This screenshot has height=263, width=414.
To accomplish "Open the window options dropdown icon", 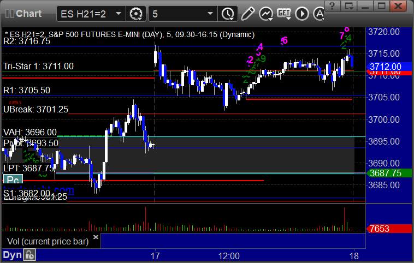I will click(349, 5).
